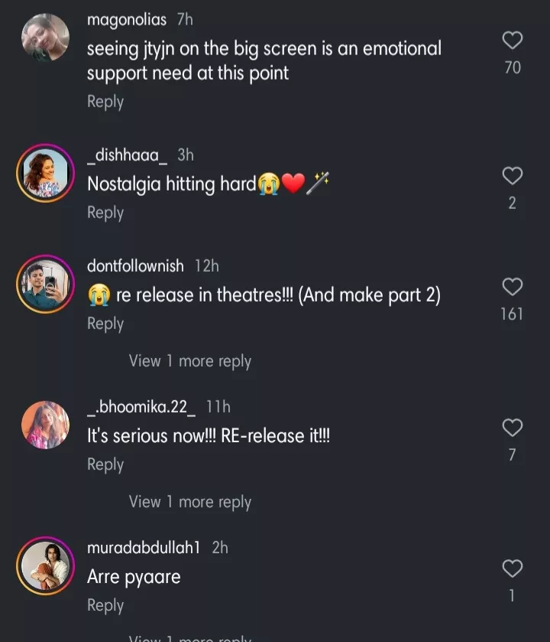
Task: Like the comment by magonolias
Action: click(x=513, y=41)
